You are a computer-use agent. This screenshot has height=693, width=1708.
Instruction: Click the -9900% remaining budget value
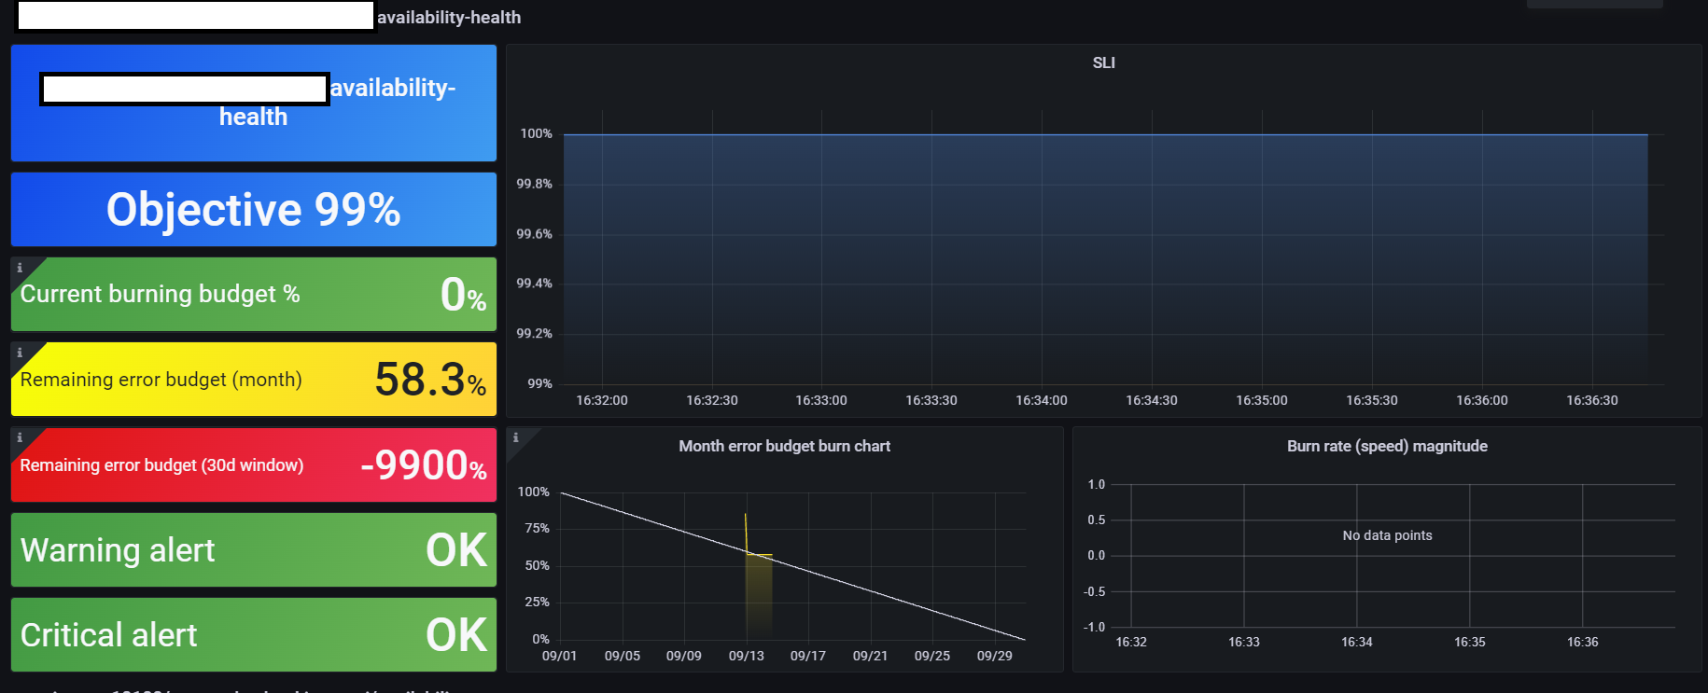click(x=424, y=465)
